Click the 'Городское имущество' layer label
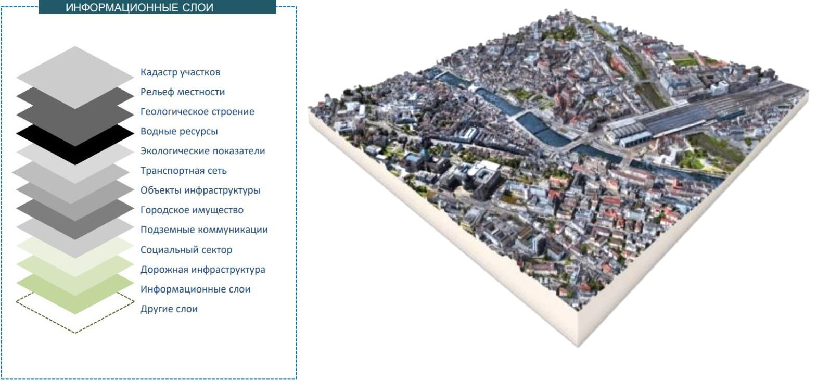 click(192, 210)
